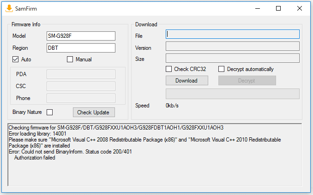Viewport: 313px width, 195px height.
Task: Click the PDA field
Action: 81,74
